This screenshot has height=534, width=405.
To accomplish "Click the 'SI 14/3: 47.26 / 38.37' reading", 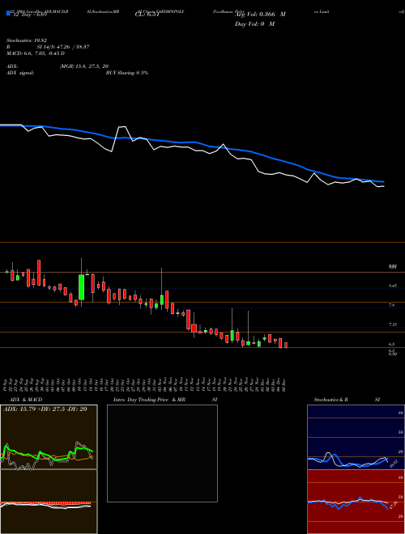I will (x=63, y=47).
